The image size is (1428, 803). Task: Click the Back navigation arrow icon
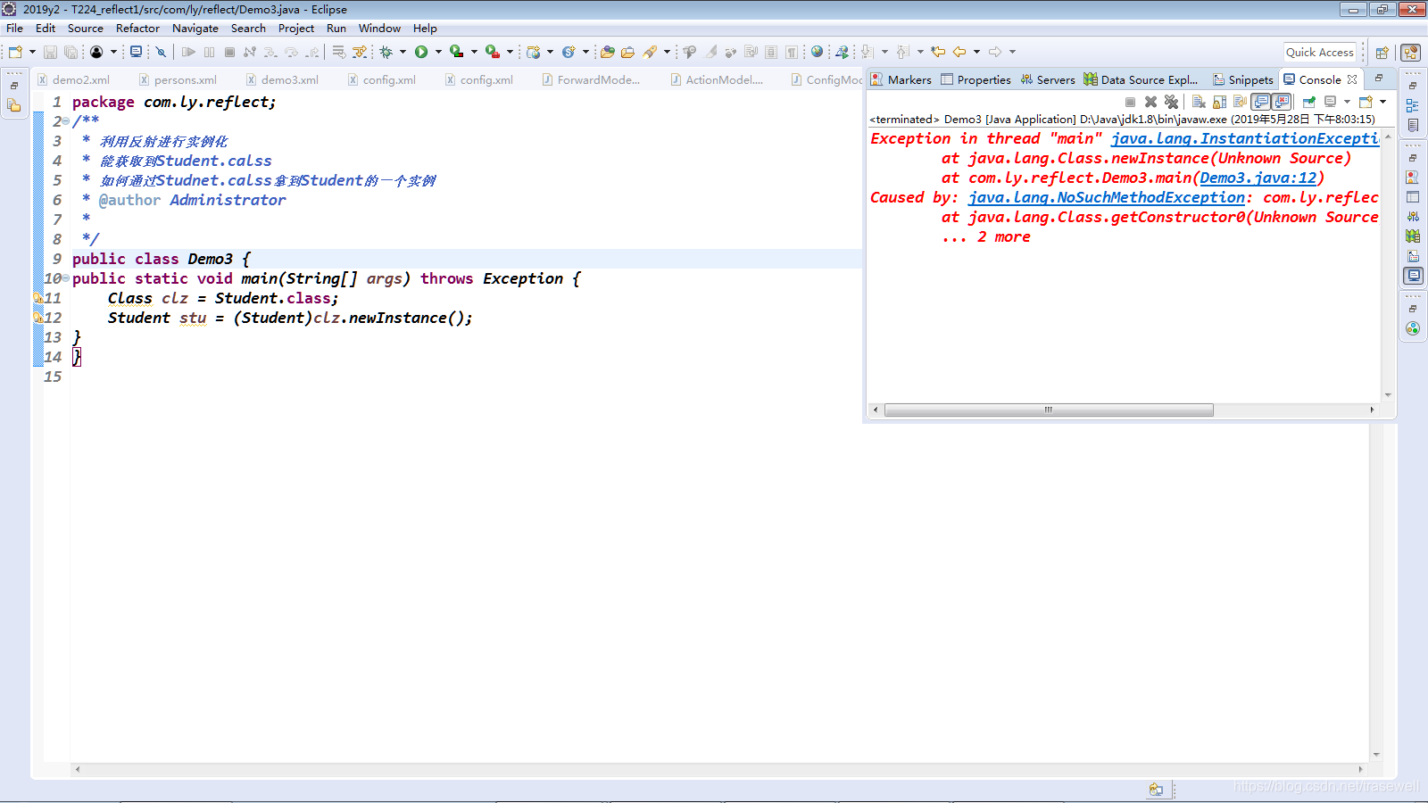(959, 52)
